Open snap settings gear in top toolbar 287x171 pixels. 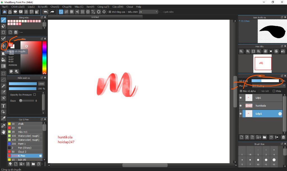tap(104, 12)
